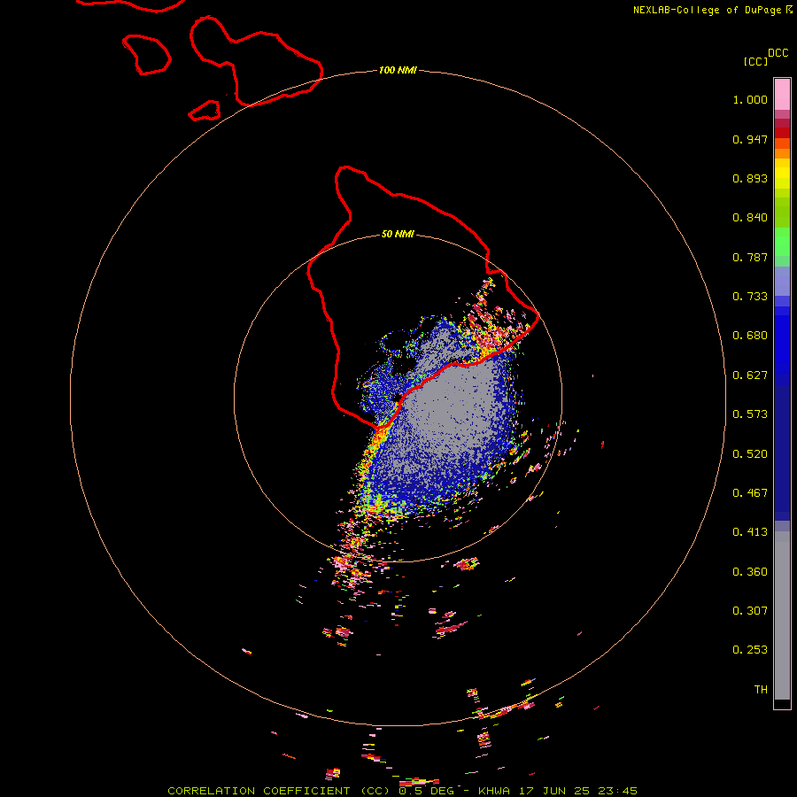Image resolution: width=797 pixels, height=797 pixels.
Task: Click the KHWA station identifier
Action: click(494, 791)
